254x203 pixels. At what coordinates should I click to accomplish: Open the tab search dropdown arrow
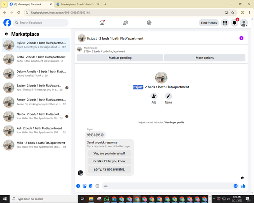(4, 4)
